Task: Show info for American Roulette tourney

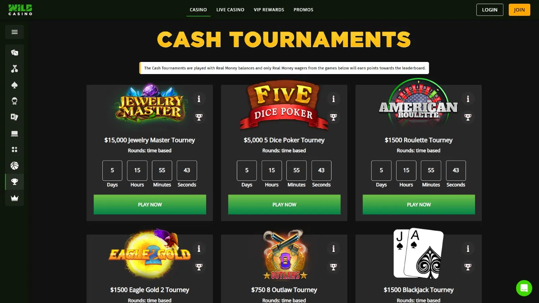Action: tap(468, 99)
